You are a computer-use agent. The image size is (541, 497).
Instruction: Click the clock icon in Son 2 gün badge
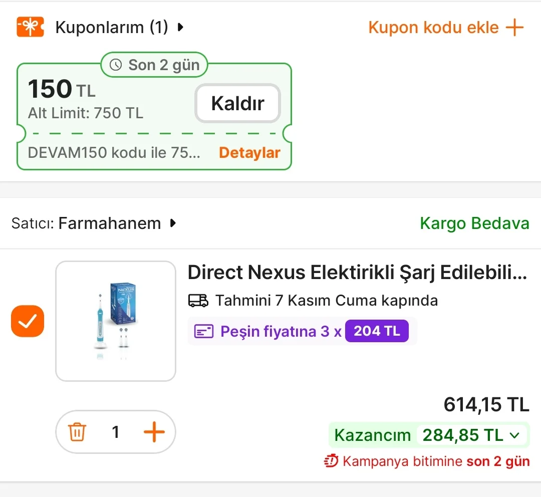116,65
